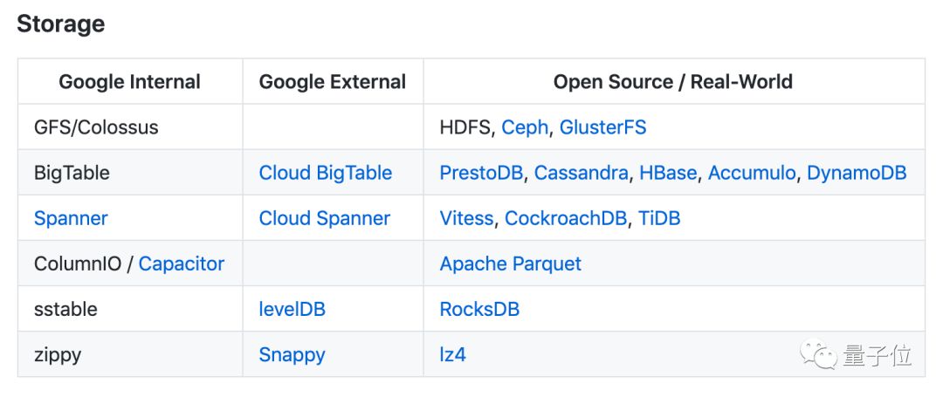Open the PrestoDB link
Image resolution: width=943 pixels, height=397 pixels.
pos(481,173)
